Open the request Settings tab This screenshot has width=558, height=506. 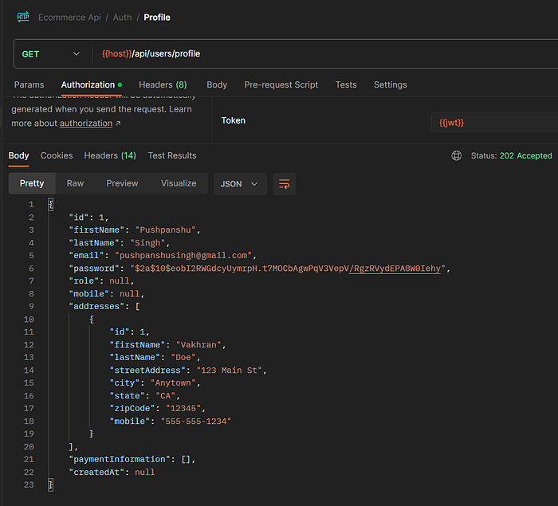(x=390, y=85)
